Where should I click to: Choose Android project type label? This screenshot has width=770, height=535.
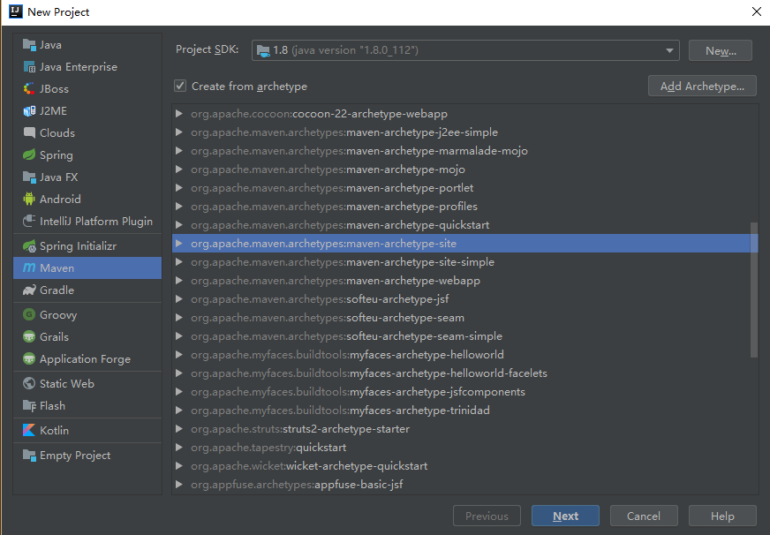click(x=60, y=200)
